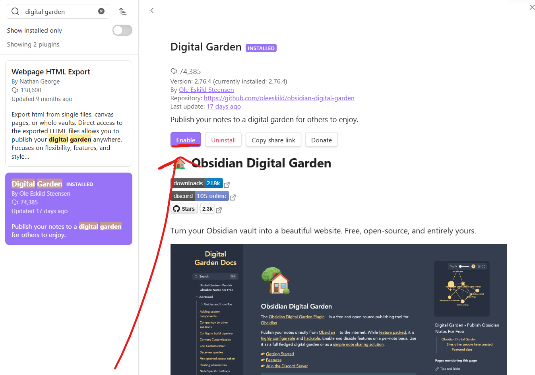535x375 pixels.
Task: Click the discord 105 online badge
Action: 200,196
